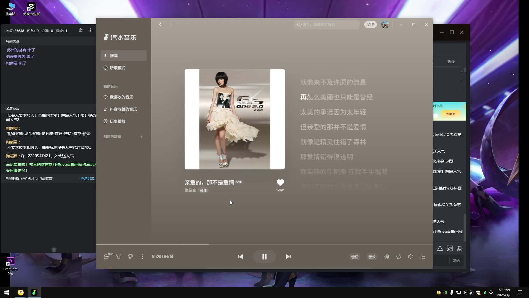Screen dimensions: 529x298
Task: Open the comments icon showing 1950
Action: point(107,257)
